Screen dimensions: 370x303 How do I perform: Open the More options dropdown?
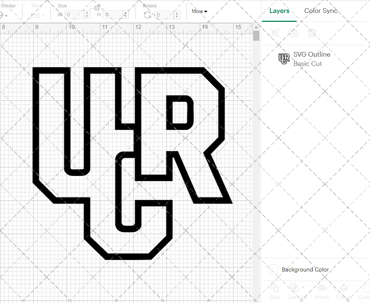pyautogui.click(x=199, y=11)
